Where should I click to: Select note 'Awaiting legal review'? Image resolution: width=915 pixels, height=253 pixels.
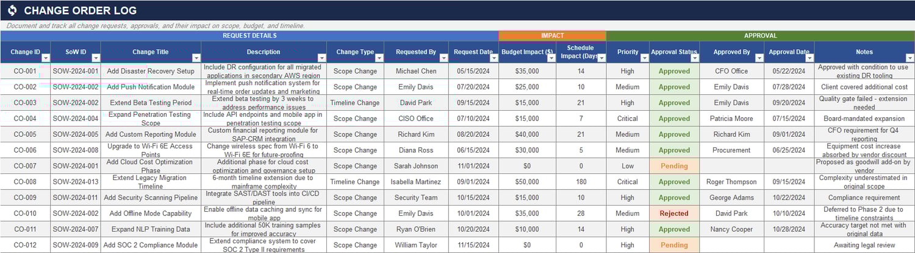(x=864, y=245)
